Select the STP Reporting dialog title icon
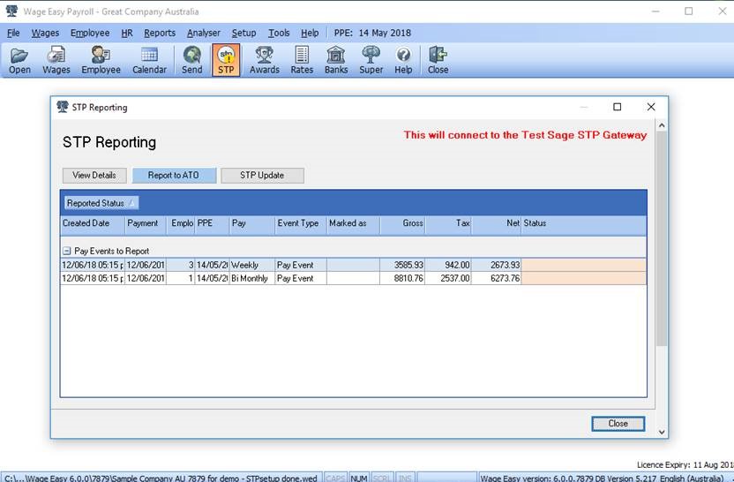The height and width of the screenshot is (482, 734). coord(63,107)
